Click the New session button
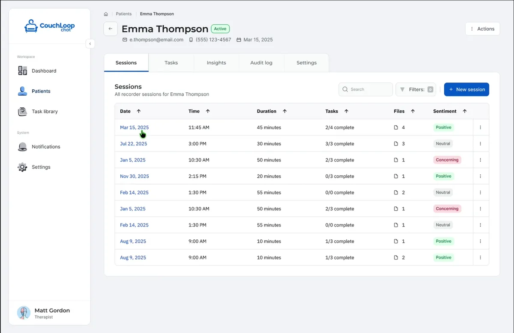The image size is (514, 333). point(466,89)
